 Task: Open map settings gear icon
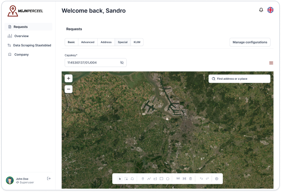[x=217, y=179]
